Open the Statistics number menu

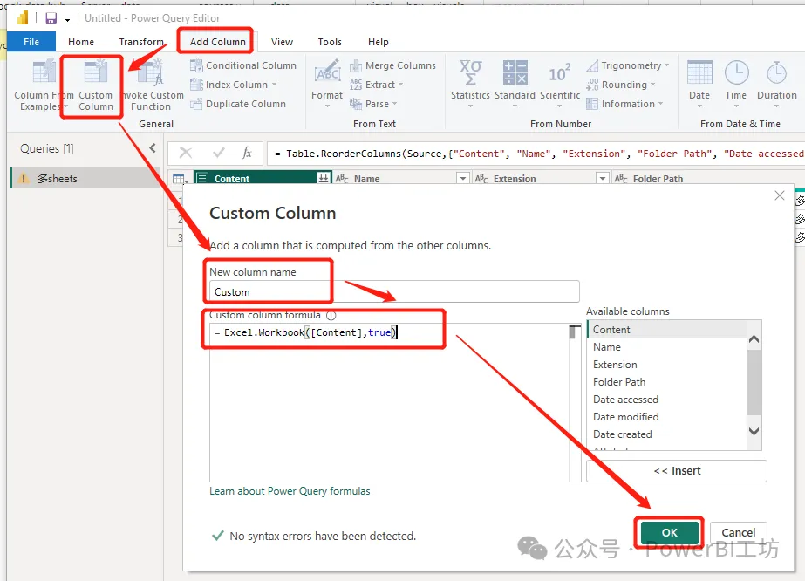[x=470, y=85]
